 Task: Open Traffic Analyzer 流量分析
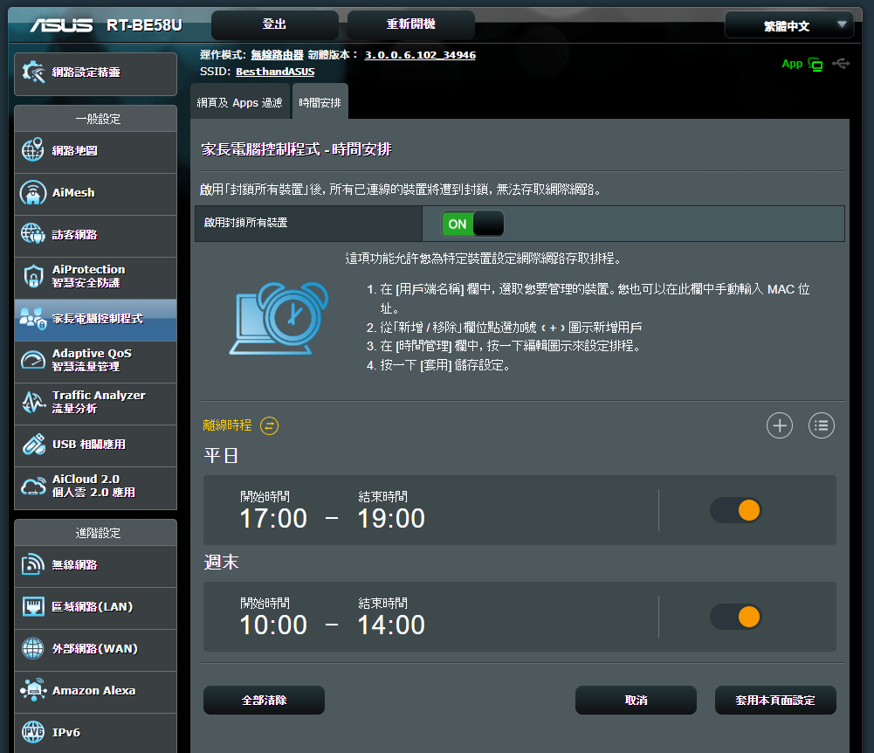(x=96, y=402)
